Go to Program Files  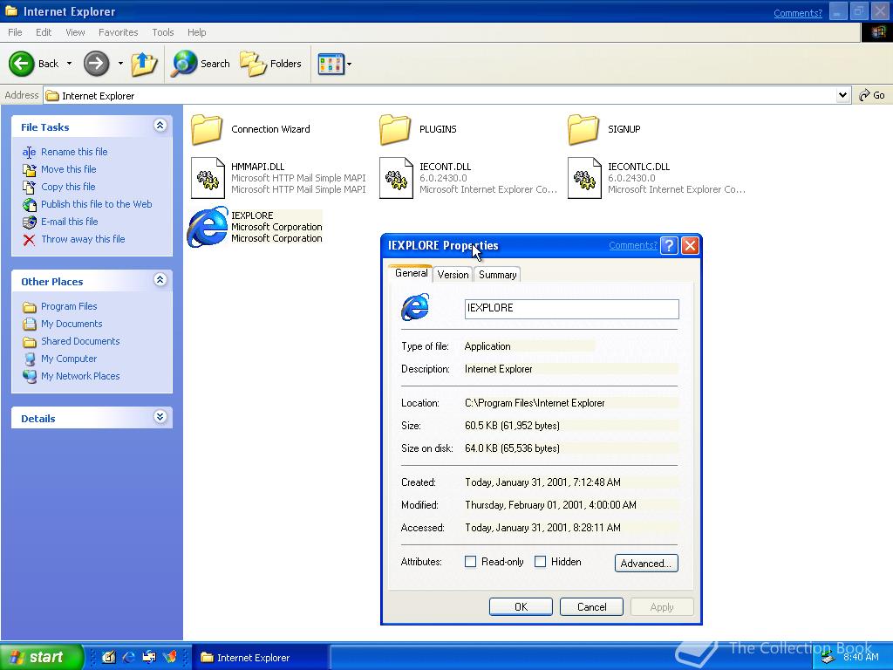coord(69,306)
